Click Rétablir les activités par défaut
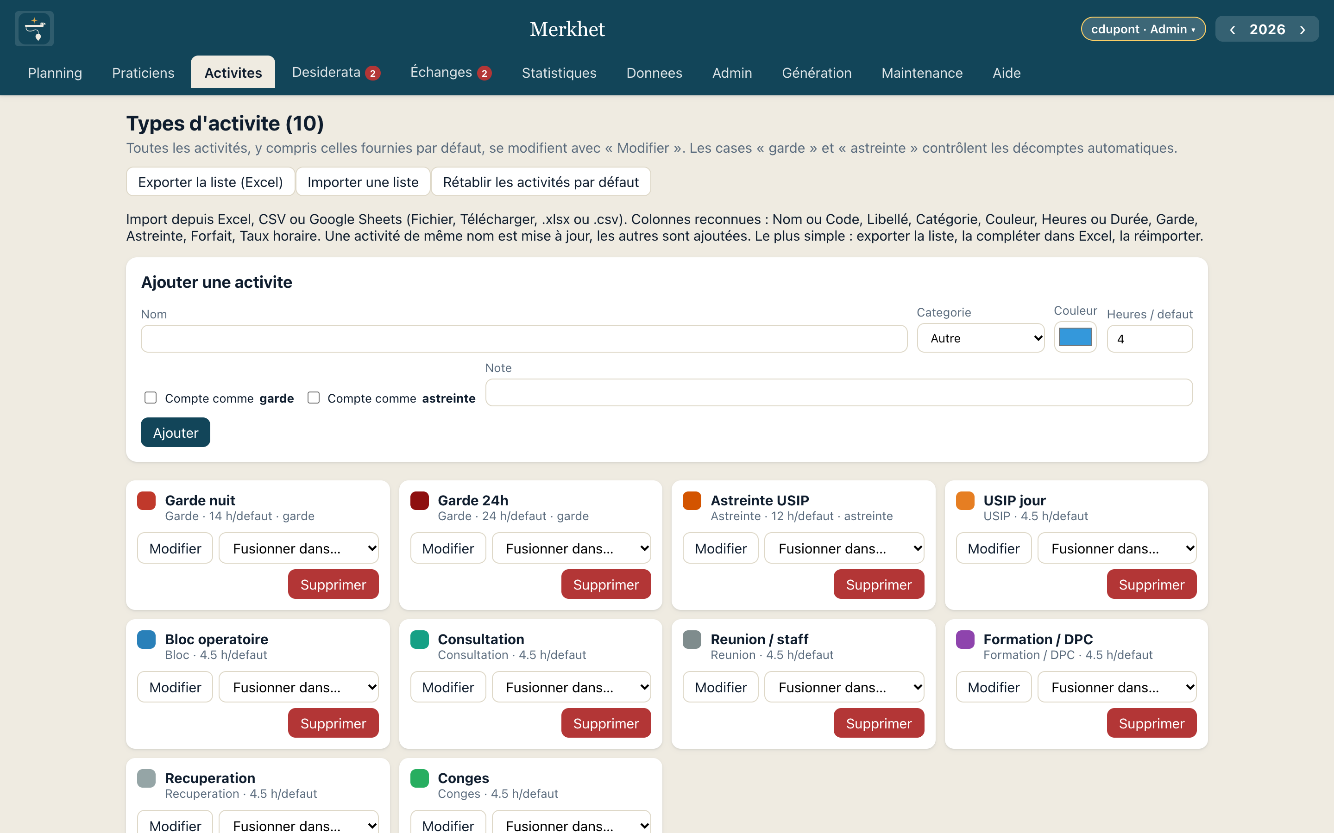The image size is (1334, 833). tap(541, 182)
